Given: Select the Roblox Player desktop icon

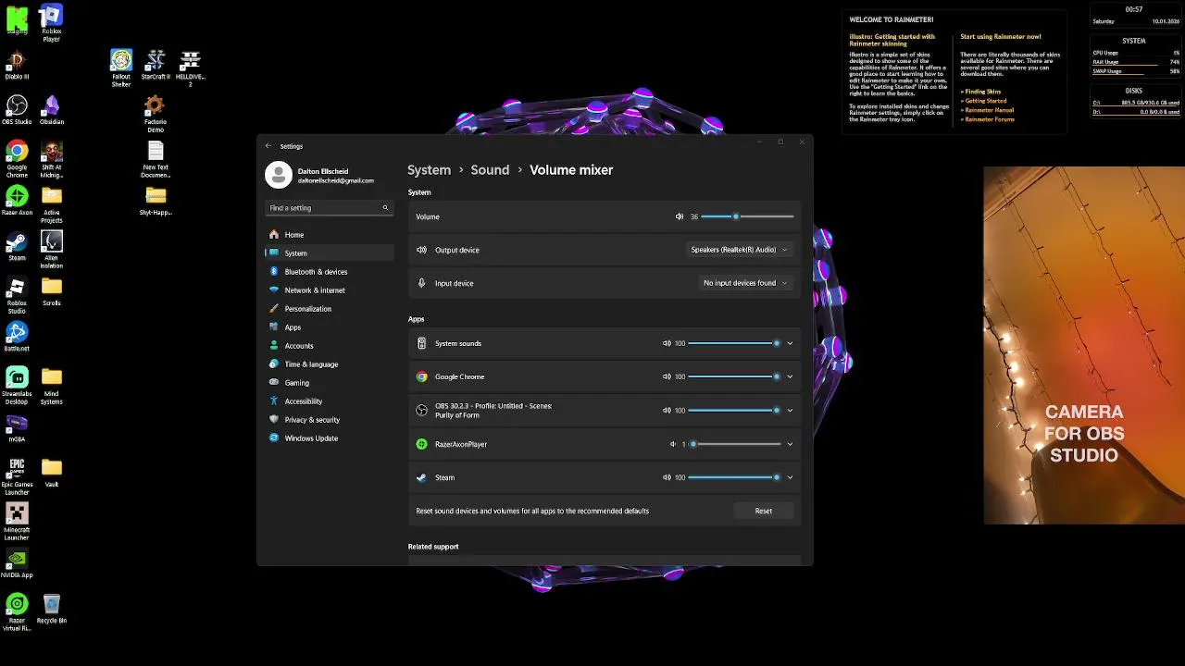Looking at the screenshot, I should pyautogui.click(x=52, y=23).
